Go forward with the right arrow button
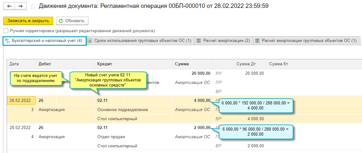Screen dimensions: 362x153 point(21,6)
